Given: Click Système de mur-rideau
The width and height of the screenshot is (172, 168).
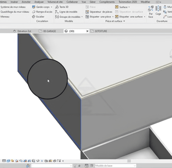Looking at the screenshot, I should (13, 7).
